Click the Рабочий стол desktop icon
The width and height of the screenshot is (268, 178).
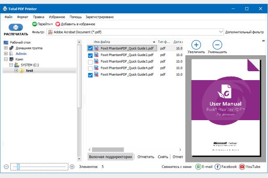click(6, 42)
